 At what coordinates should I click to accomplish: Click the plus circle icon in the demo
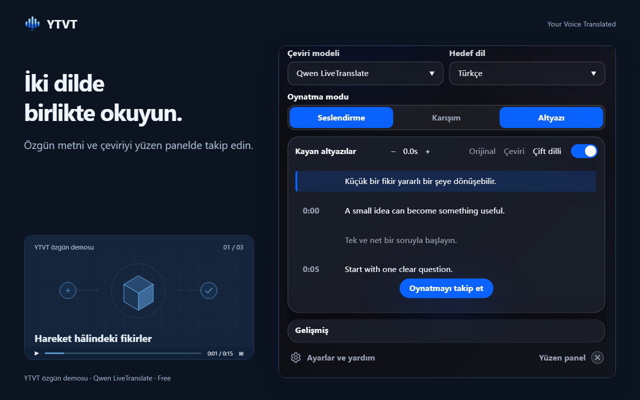[68, 290]
